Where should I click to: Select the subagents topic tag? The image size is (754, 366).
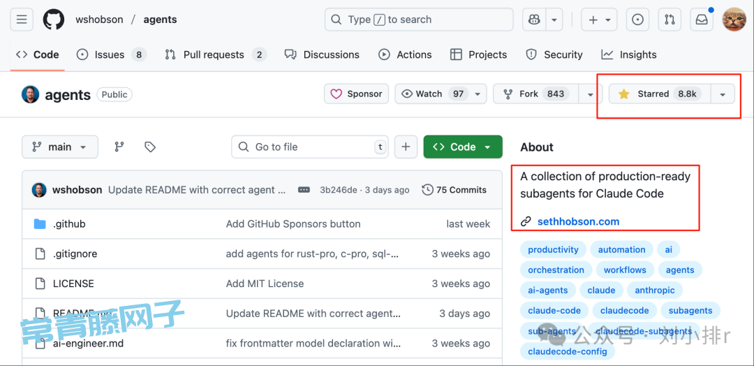tap(690, 310)
